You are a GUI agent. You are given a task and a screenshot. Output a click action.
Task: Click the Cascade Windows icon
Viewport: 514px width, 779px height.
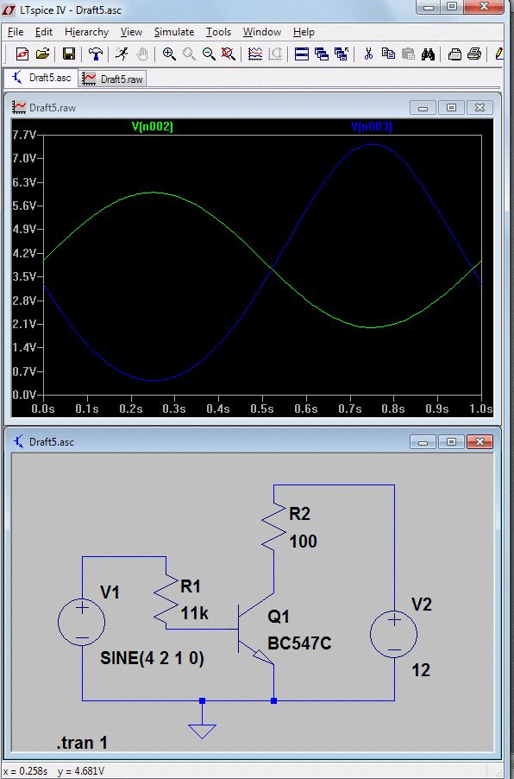click(322, 54)
